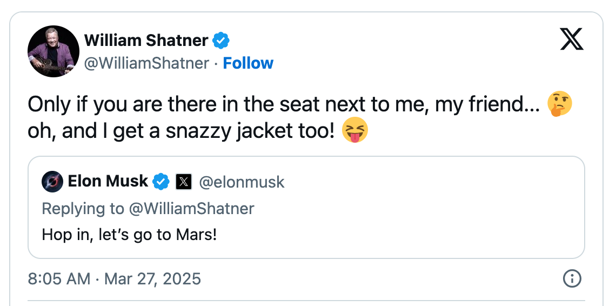This screenshot has width=616, height=306.
Task: Click the William Shatner display name
Action: click(146, 40)
